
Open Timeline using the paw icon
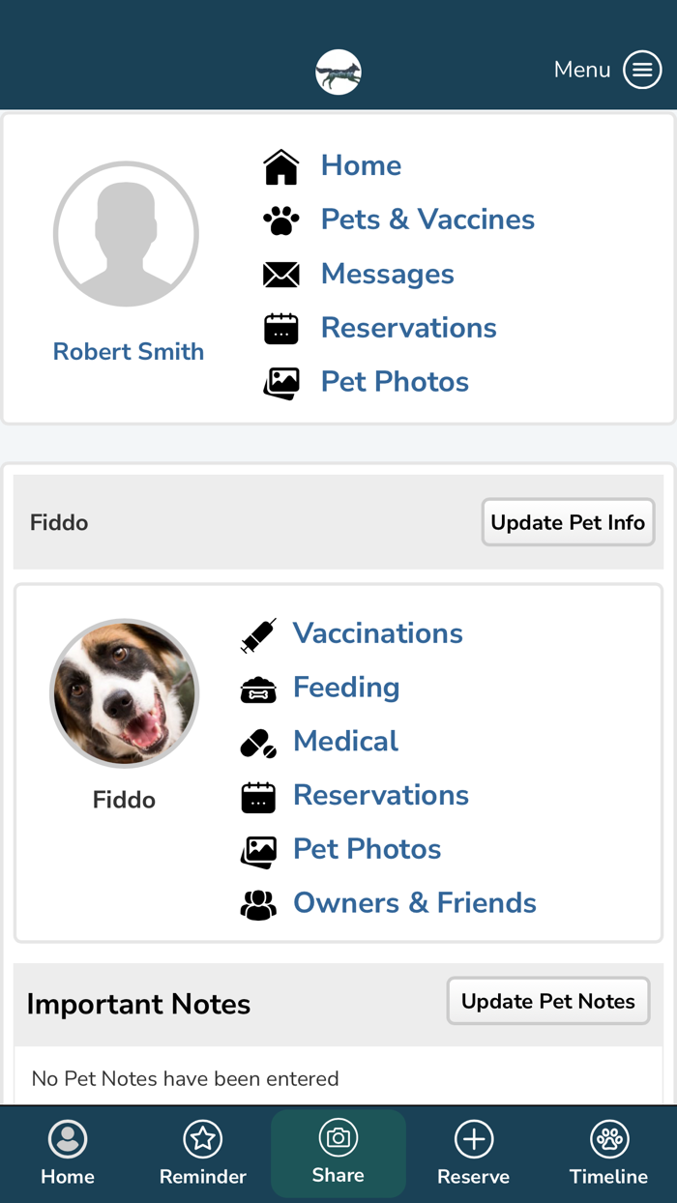click(x=608, y=1139)
